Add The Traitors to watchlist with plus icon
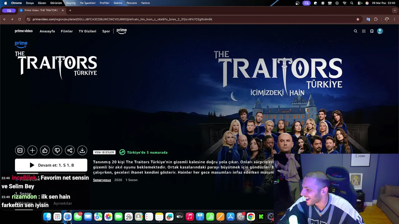 32,151
